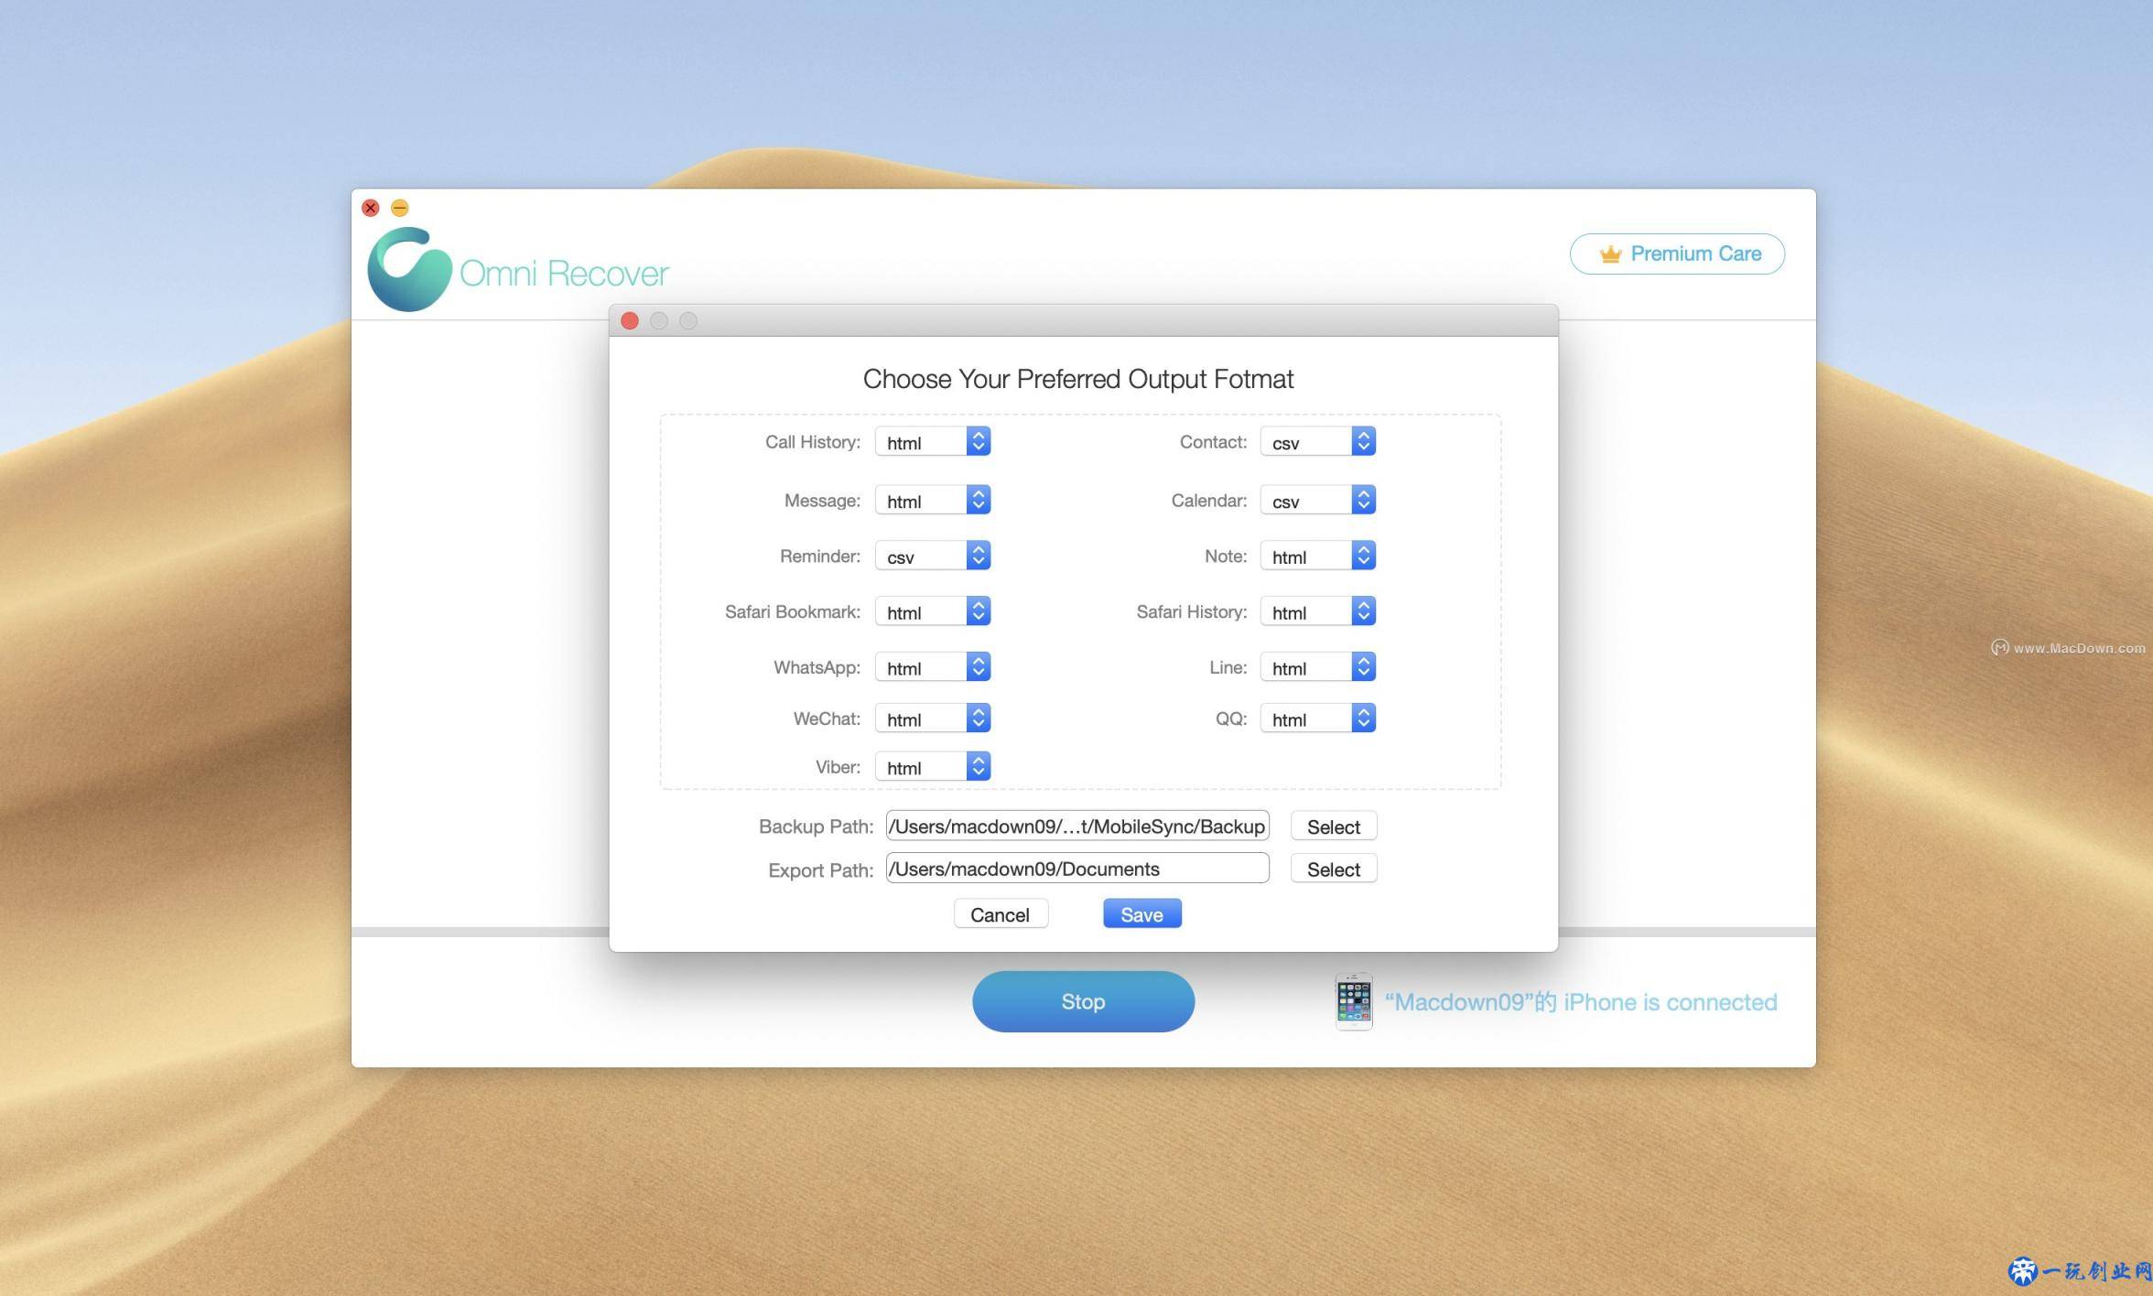Click the Export Path label
Screen dimensions: 2153x1296
(821, 870)
